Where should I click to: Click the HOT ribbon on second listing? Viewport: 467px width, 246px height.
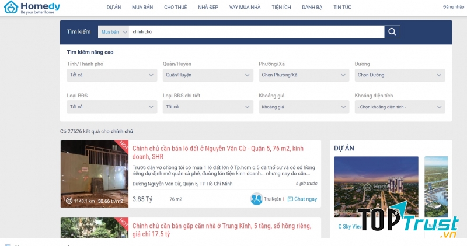122,222
